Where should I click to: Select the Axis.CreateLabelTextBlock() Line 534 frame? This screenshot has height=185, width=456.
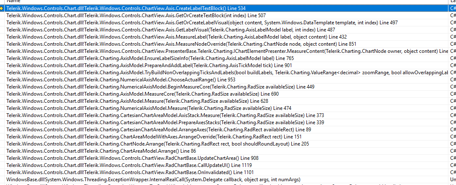point(227,8)
